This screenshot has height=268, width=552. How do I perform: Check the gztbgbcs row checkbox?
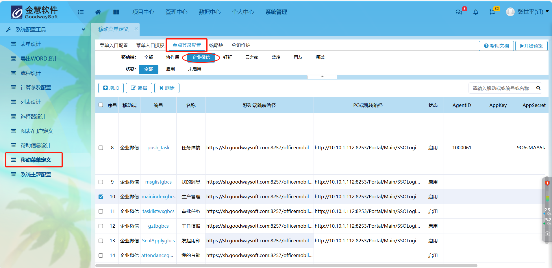coord(101,226)
